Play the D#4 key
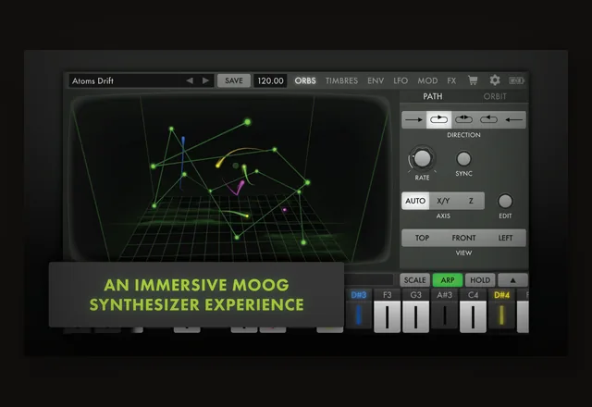 click(x=501, y=311)
